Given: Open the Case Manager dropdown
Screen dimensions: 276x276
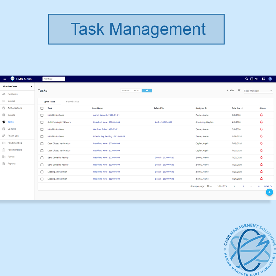Looking at the screenshot, I should coord(257,90).
